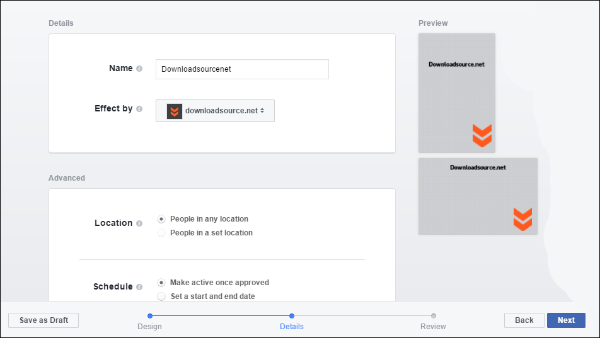Click the Details progress dot

tap(292, 316)
